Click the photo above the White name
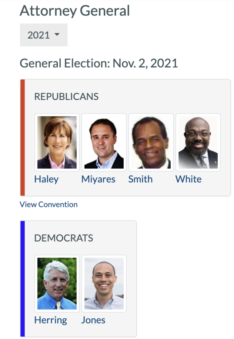 [x=198, y=142]
